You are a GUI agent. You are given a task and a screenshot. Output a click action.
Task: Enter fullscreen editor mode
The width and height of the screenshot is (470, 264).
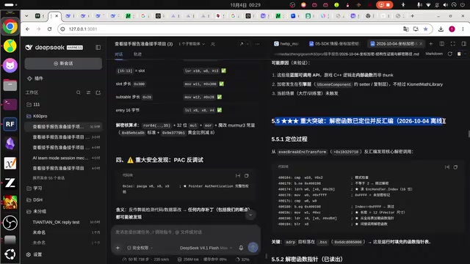453,44
